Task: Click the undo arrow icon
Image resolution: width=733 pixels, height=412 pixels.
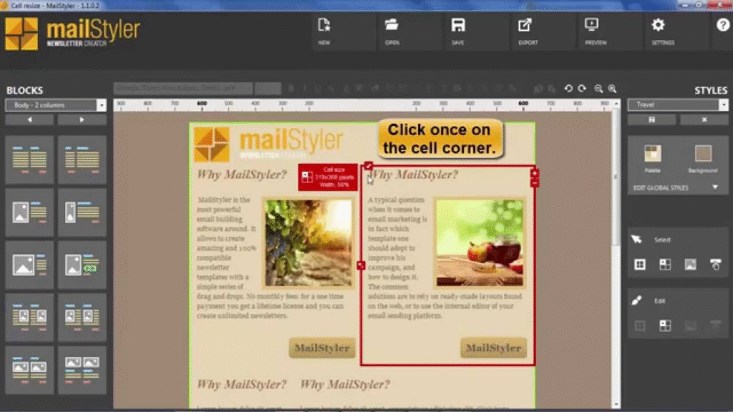Action: click(568, 88)
